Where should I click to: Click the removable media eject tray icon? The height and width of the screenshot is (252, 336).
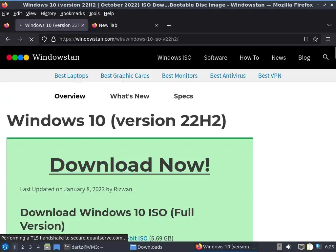click(280, 247)
